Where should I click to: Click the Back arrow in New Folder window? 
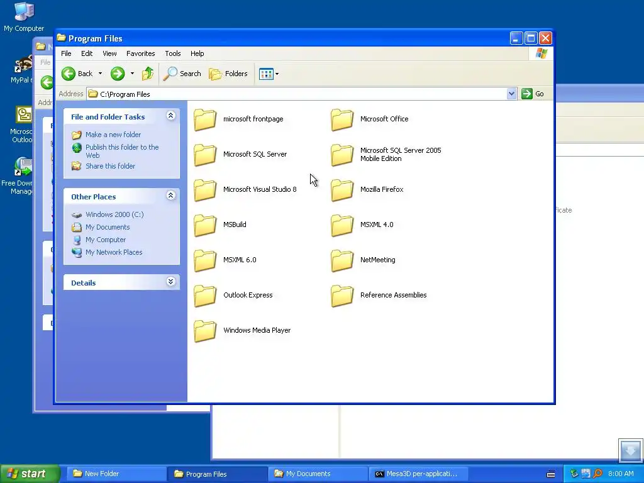click(x=47, y=82)
